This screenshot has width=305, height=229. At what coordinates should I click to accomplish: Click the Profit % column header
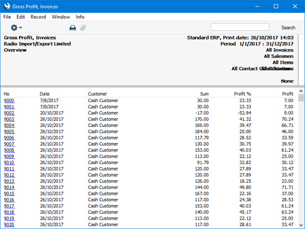point(242,94)
